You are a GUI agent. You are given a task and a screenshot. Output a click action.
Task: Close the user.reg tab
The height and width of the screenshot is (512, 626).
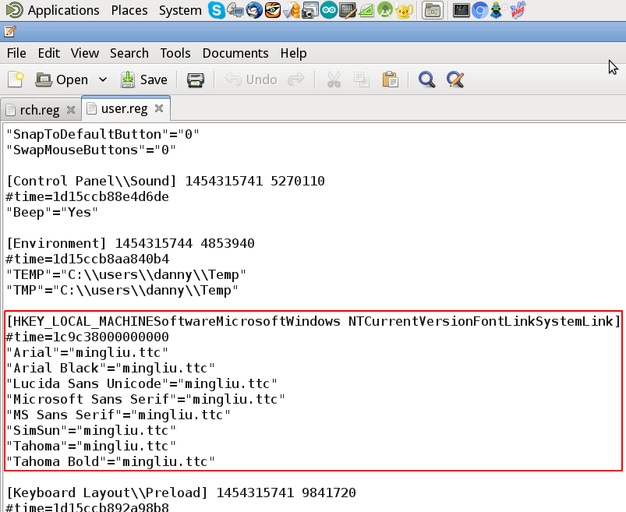(x=158, y=108)
